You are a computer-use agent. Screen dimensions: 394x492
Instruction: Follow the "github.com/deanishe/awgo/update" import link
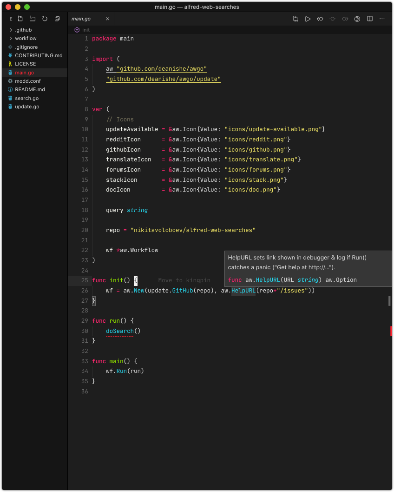(163, 79)
